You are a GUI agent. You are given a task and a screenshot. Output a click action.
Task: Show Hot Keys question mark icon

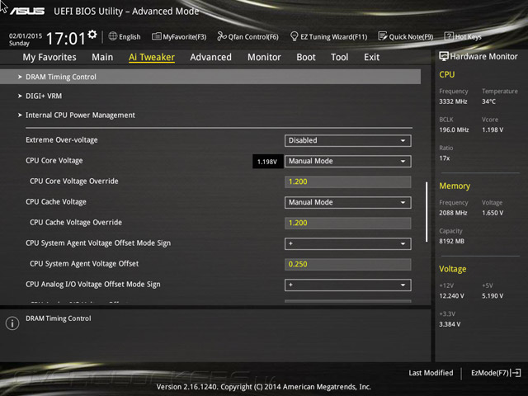tap(449, 36)
